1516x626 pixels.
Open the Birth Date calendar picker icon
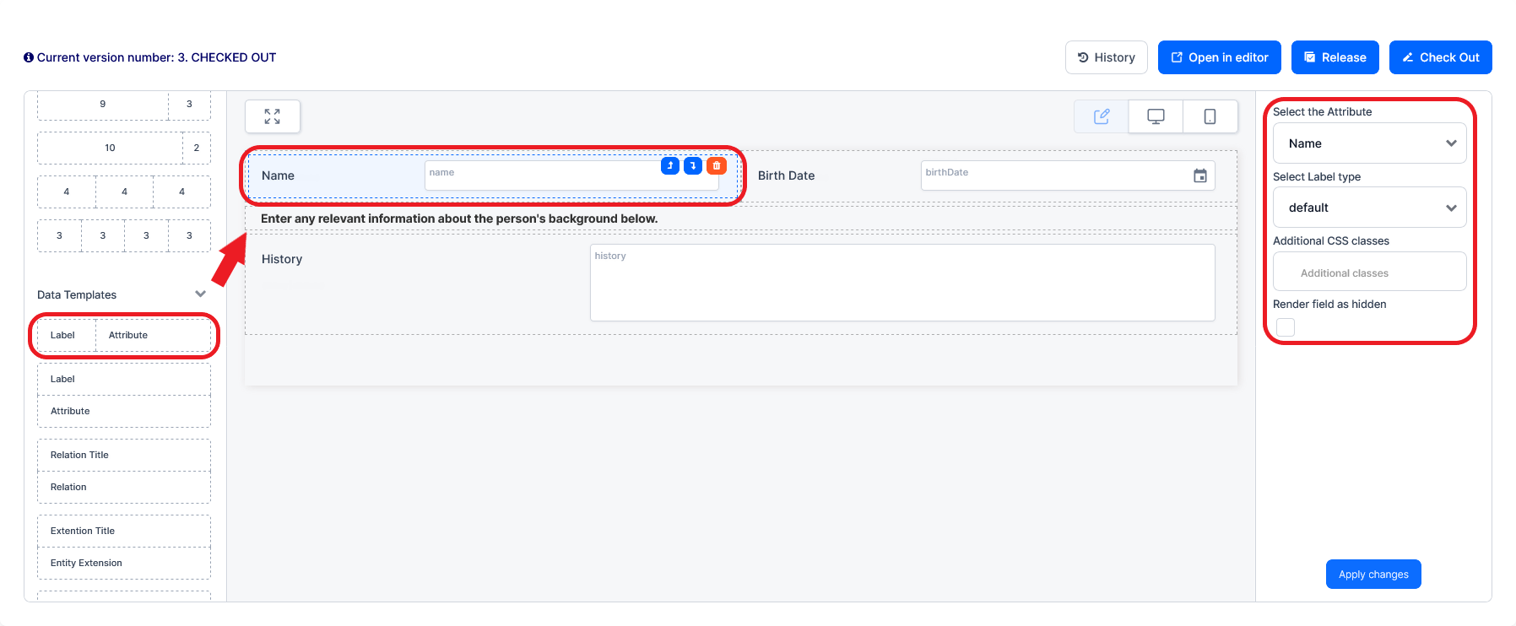tap(1199, 175)
